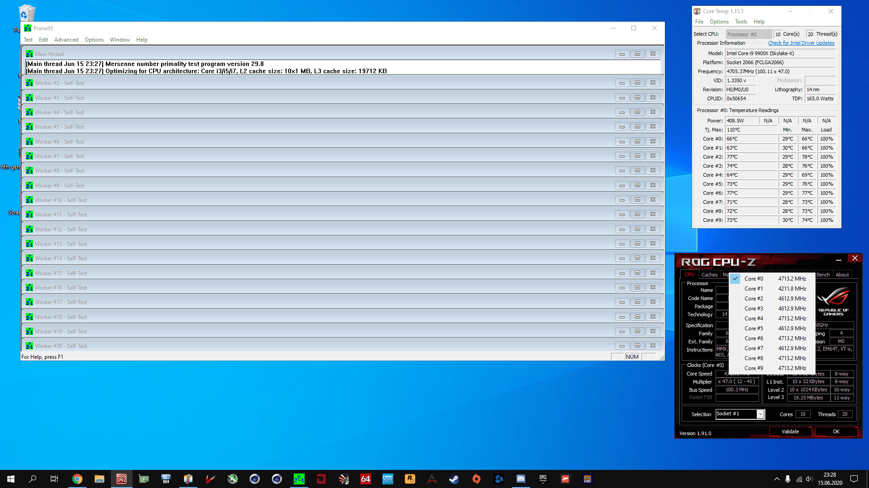This screenshot has height=488, width=869.
Task: Open the Select CPU Processor #0 dropdown
Action: [748, 34]
